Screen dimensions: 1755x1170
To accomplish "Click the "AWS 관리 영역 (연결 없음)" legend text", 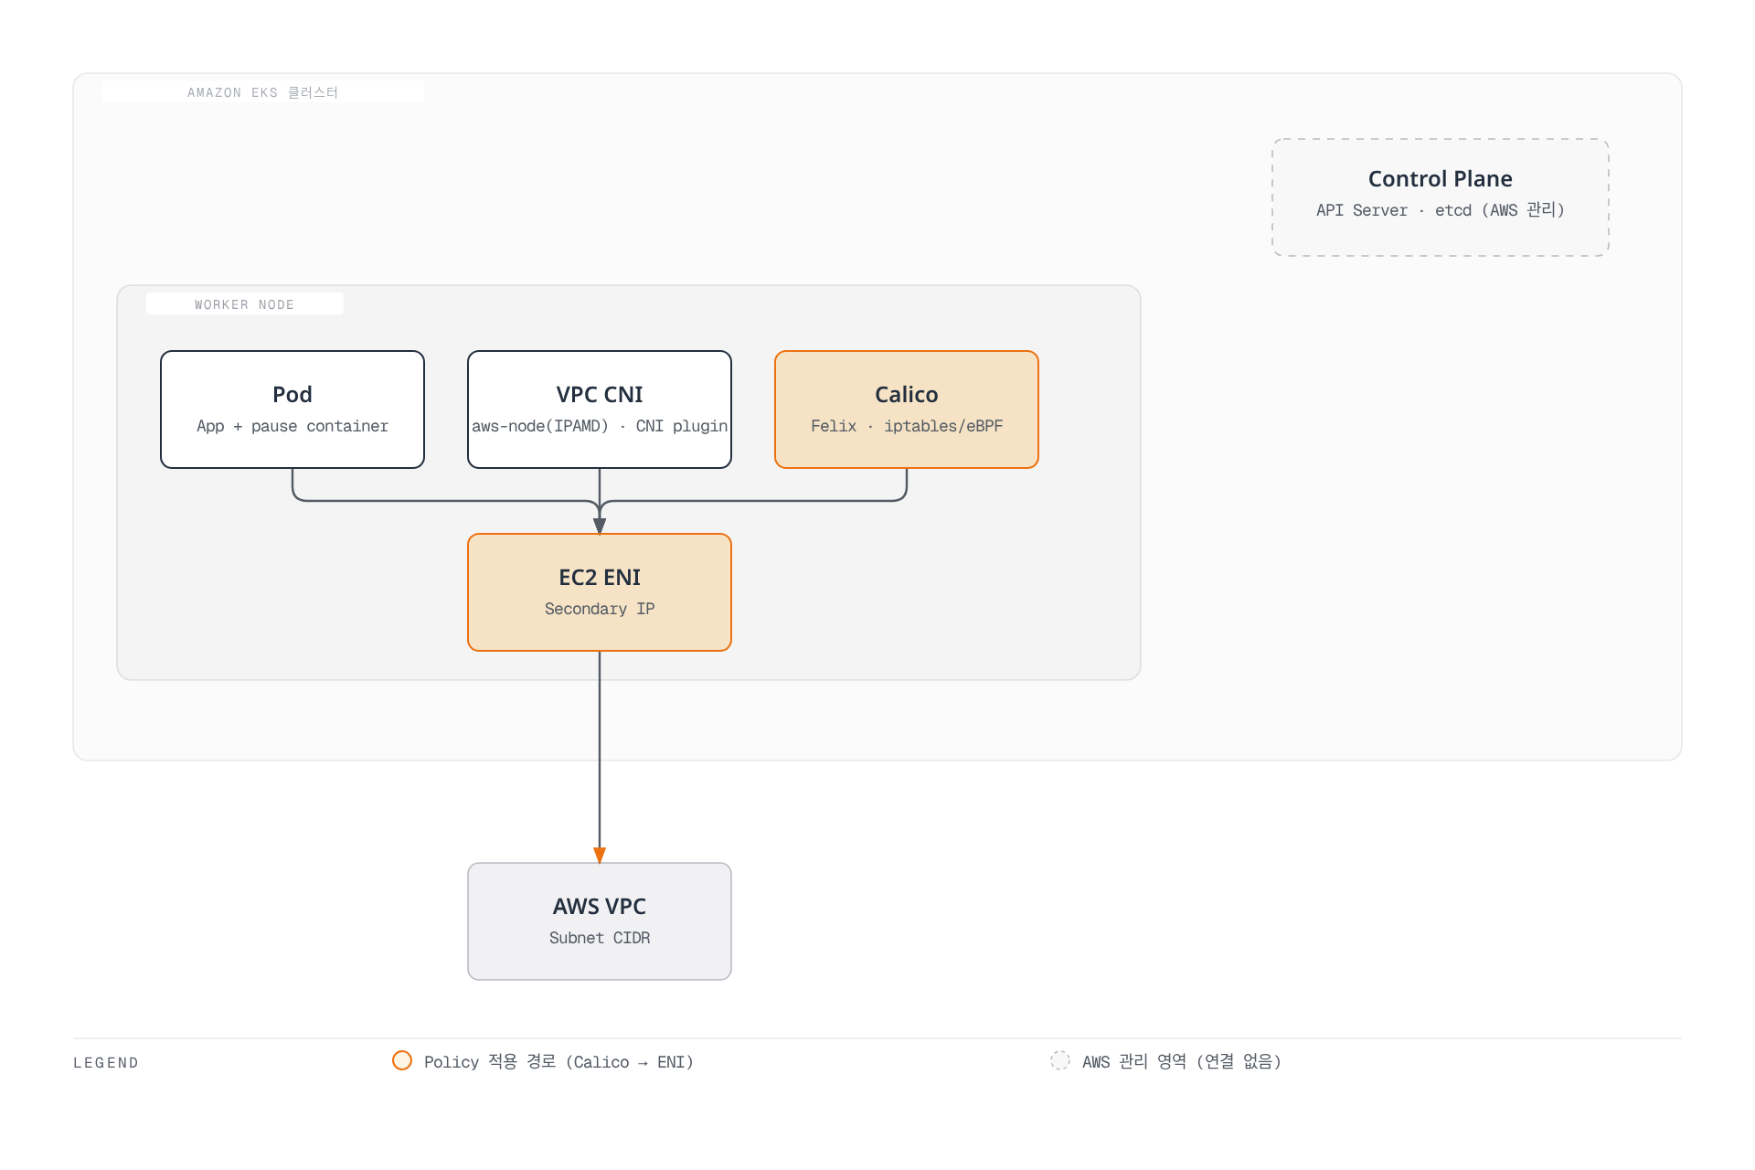I will (x=1182, y=1061).
